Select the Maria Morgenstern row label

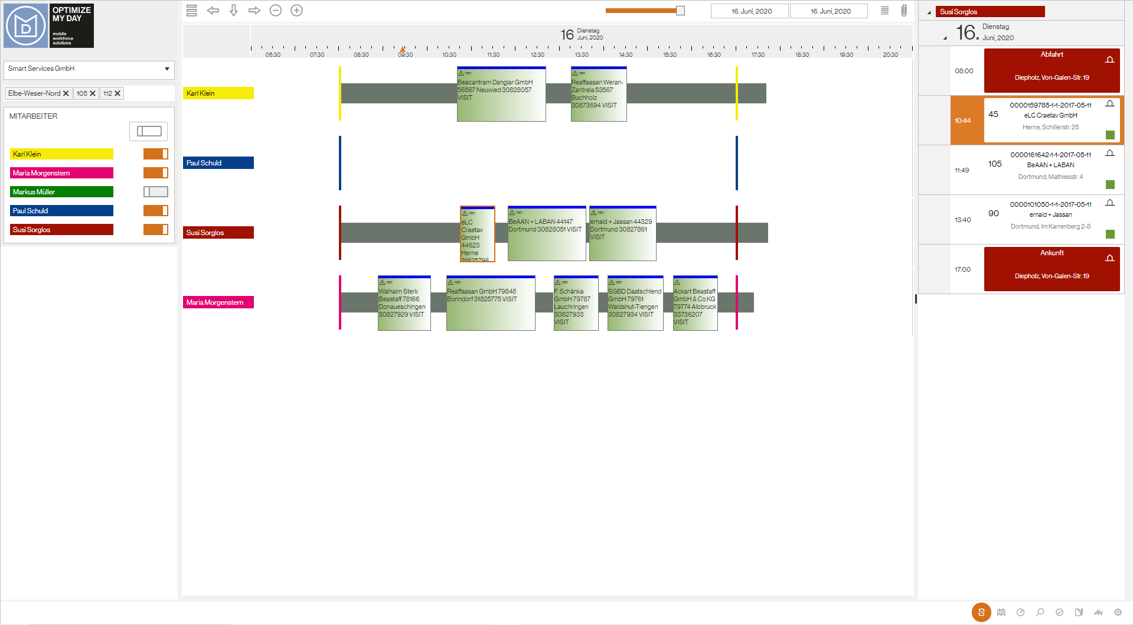218,302
